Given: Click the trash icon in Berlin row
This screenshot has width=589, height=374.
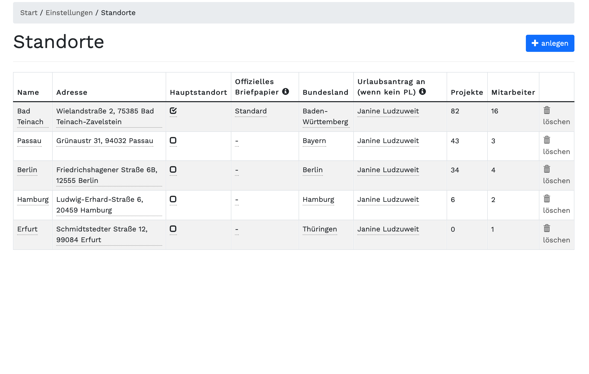Looking at the screenshot, I should [x=547, y=169].
